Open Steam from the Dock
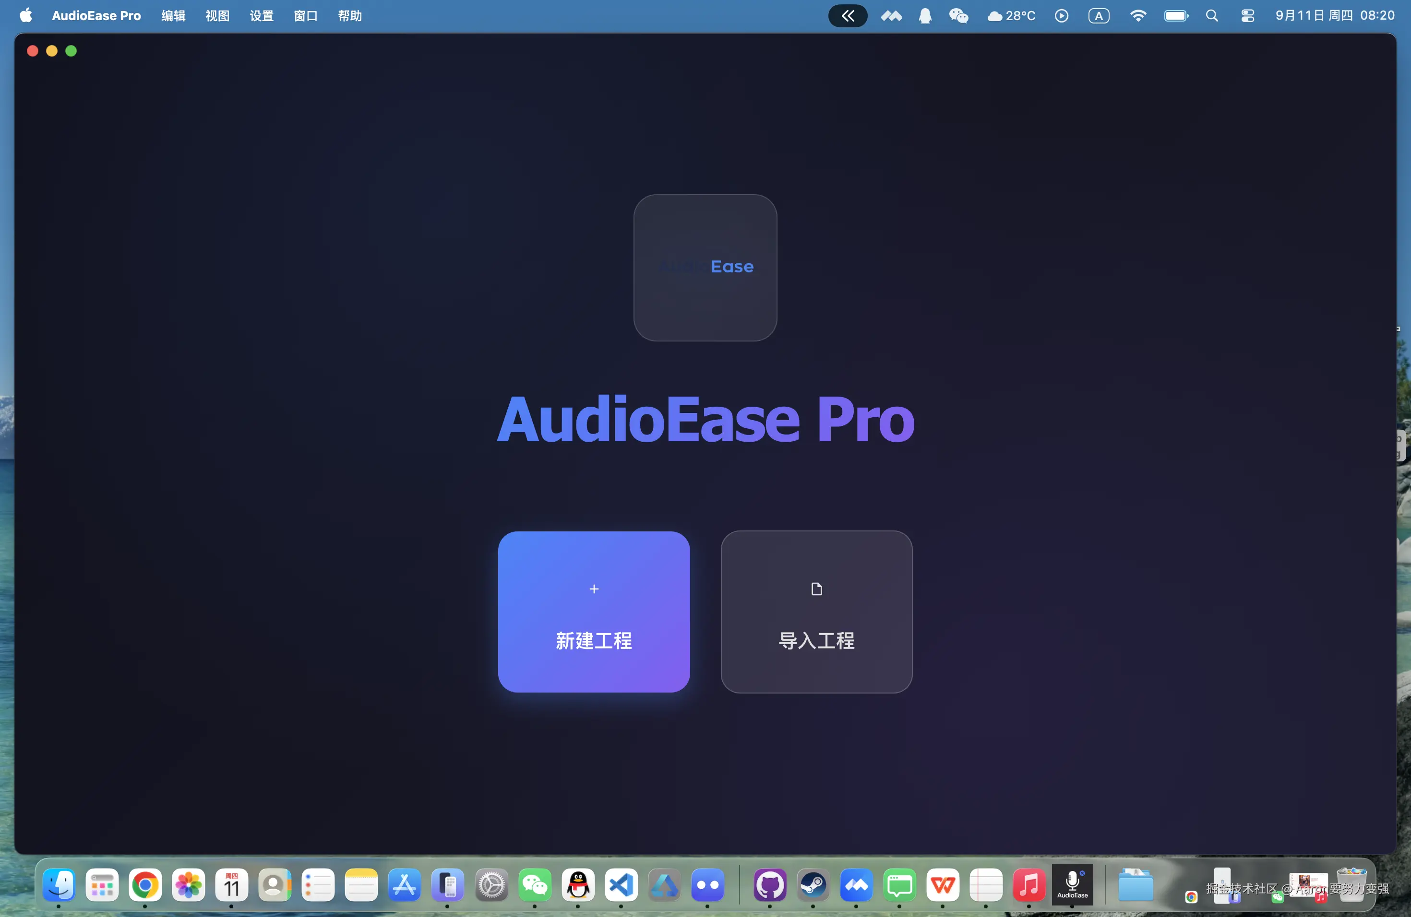Image resolution: width=1411 pixels, height=917 pixels. [813, 885]
